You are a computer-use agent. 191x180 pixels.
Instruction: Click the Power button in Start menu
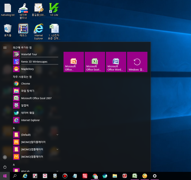click(5, 167)
